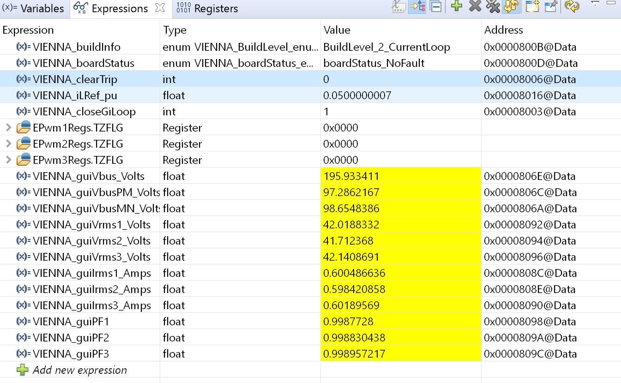
Task: Click the value 97.2862167
Action: click(351, 192)
